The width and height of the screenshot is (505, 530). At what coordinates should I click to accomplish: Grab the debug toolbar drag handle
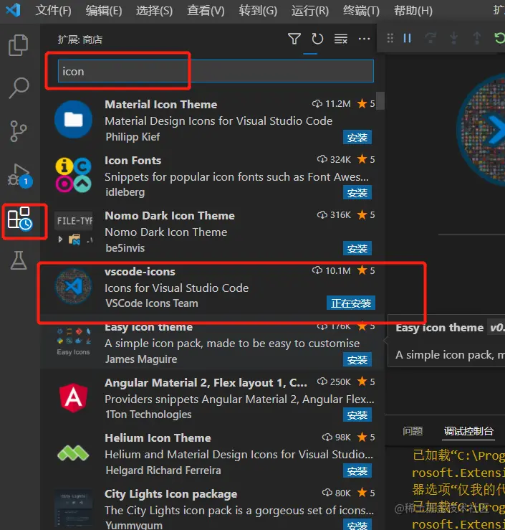coord(390,38)
